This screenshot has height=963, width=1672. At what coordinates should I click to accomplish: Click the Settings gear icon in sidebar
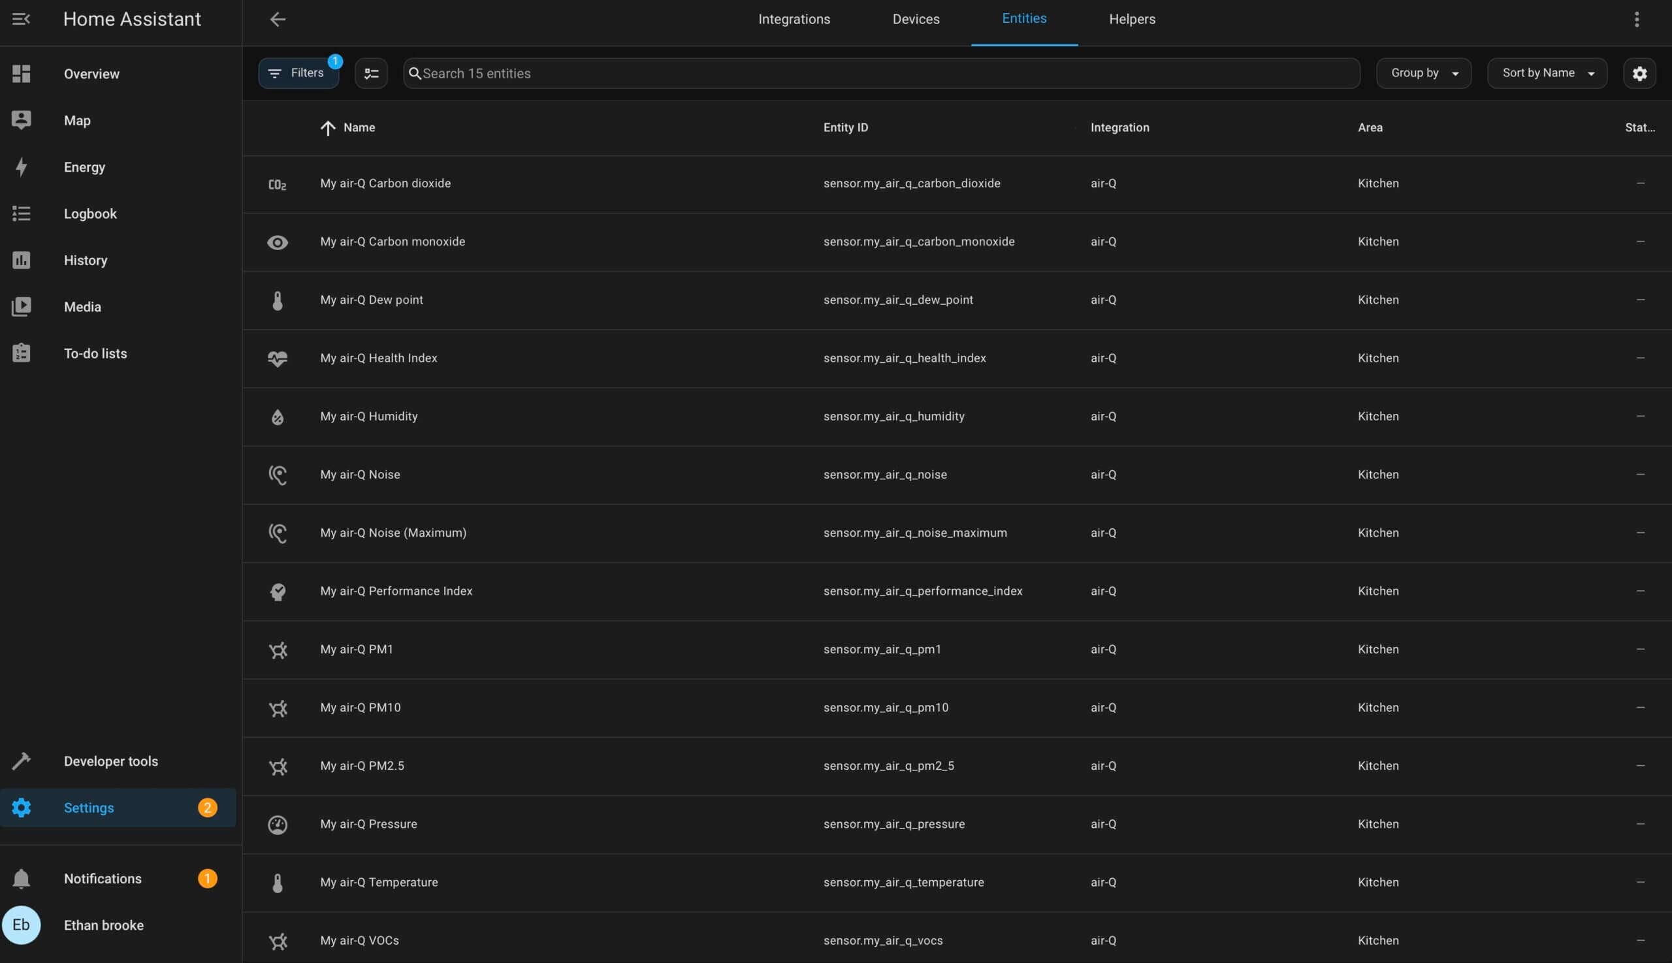[x=21, y=808]
